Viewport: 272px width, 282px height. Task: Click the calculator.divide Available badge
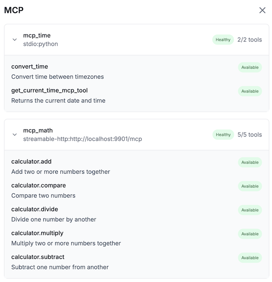[x=250, y=210]
